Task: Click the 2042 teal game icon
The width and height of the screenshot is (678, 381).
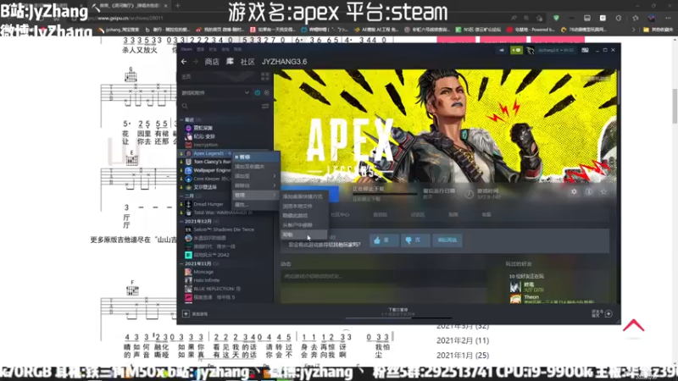Action: [x=188, y=255]
